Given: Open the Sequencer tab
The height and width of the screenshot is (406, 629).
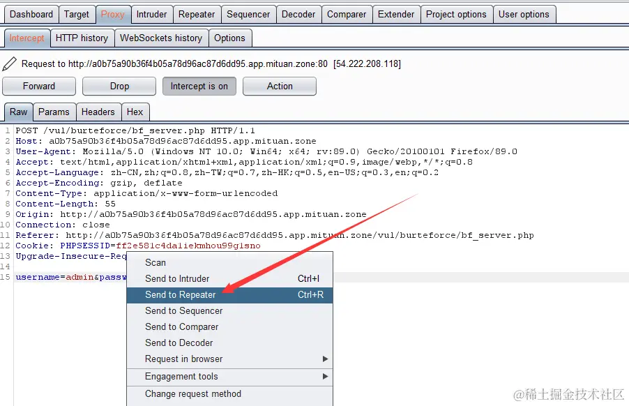Looking at the screenshot, I should [248, 15].
